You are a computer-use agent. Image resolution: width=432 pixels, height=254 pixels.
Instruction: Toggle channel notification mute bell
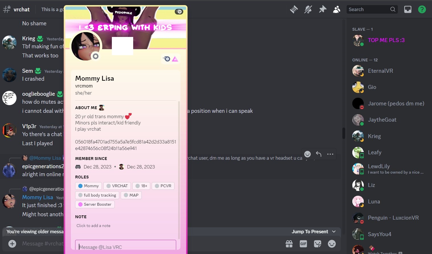pos(308,9)
